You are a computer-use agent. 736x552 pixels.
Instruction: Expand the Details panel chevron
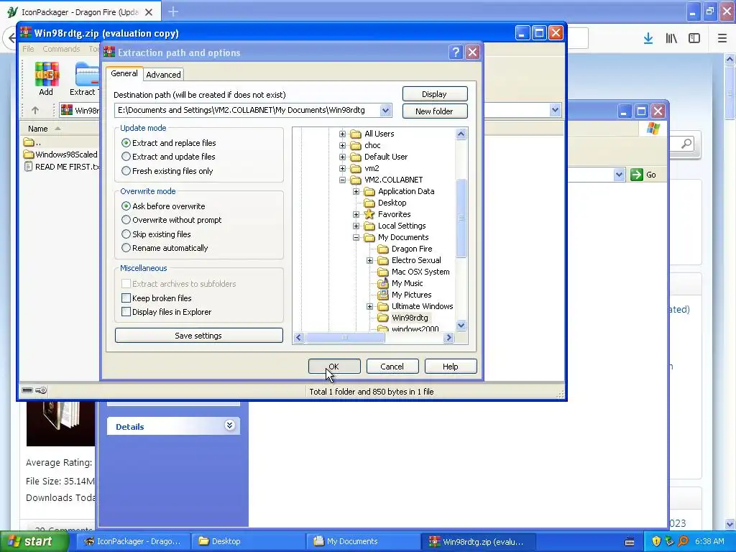point(229,425)
